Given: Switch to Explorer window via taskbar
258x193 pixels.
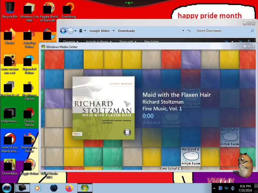Looking at the screenshot, I should point(22,188).
